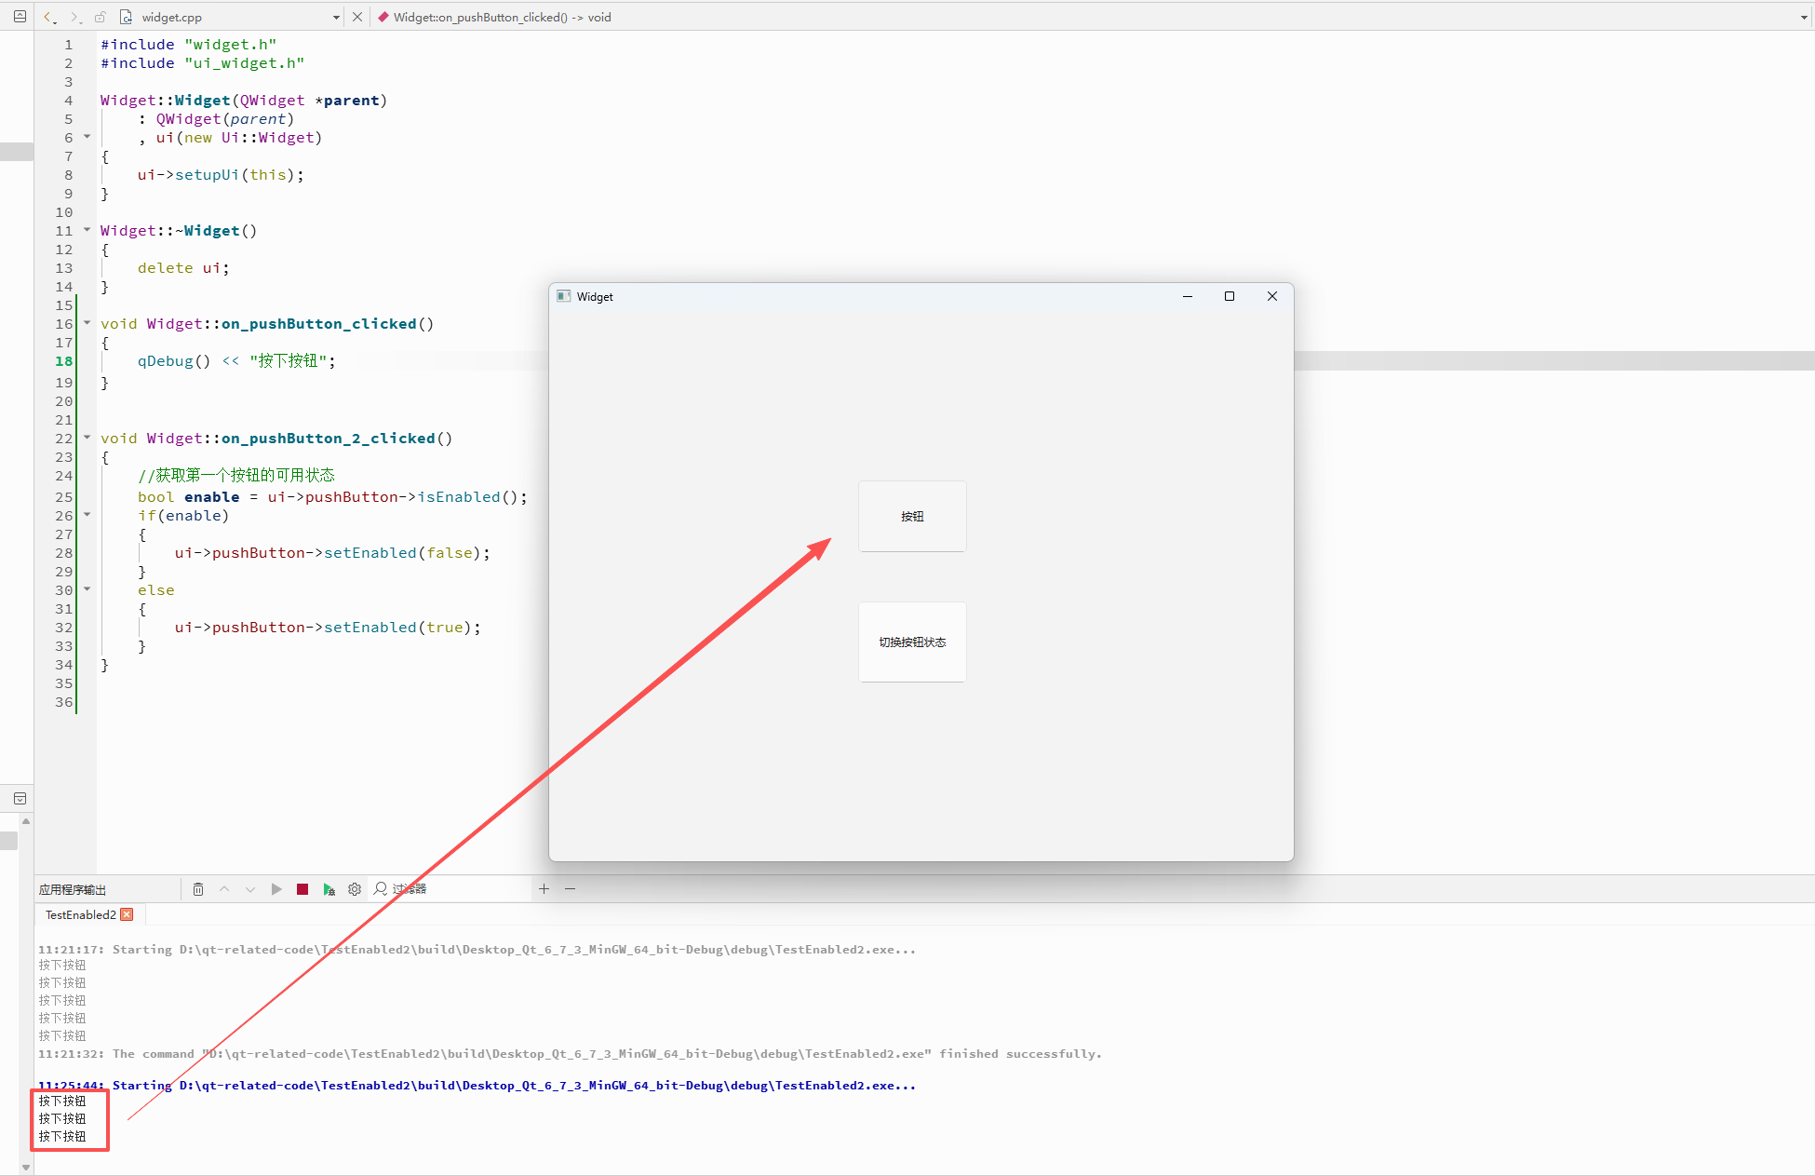Go back with the orange left arrow

[49, 17]
